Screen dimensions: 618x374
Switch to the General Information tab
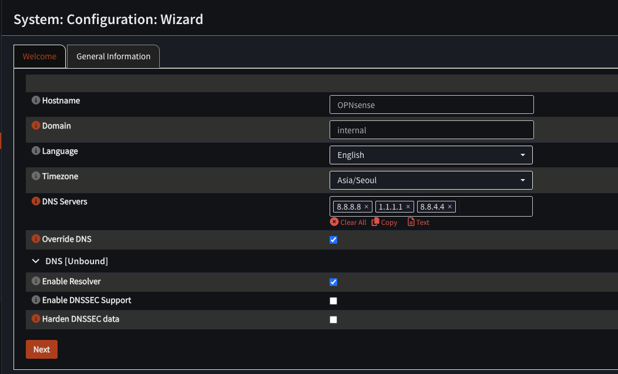[113, 56]
